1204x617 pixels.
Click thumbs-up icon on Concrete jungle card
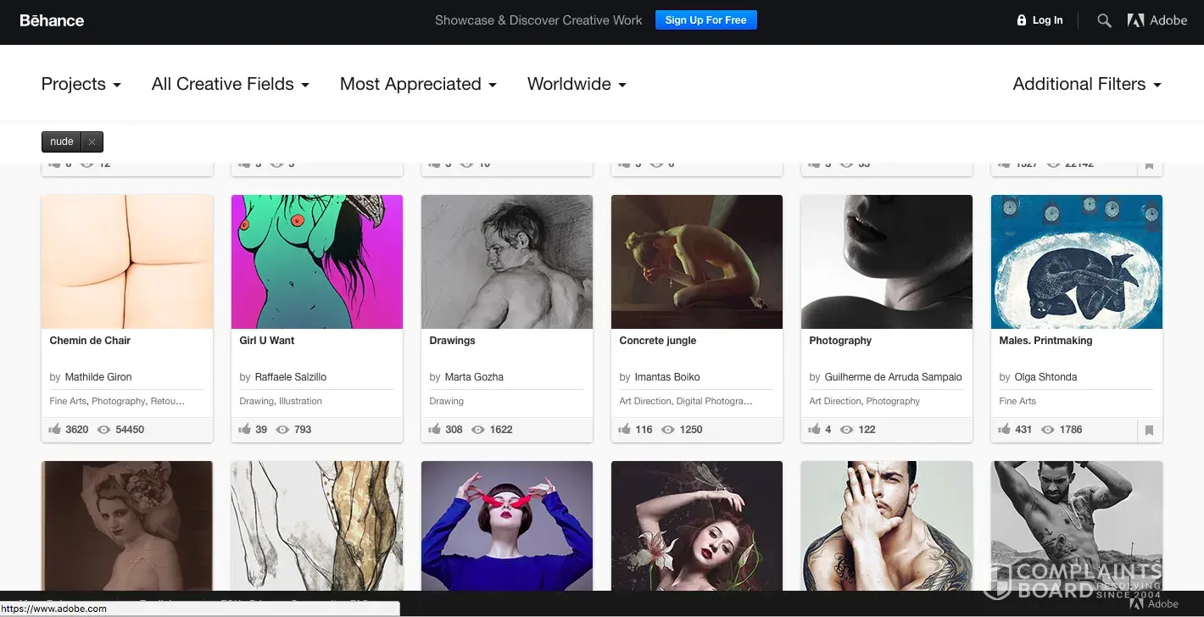pos(625,430)
